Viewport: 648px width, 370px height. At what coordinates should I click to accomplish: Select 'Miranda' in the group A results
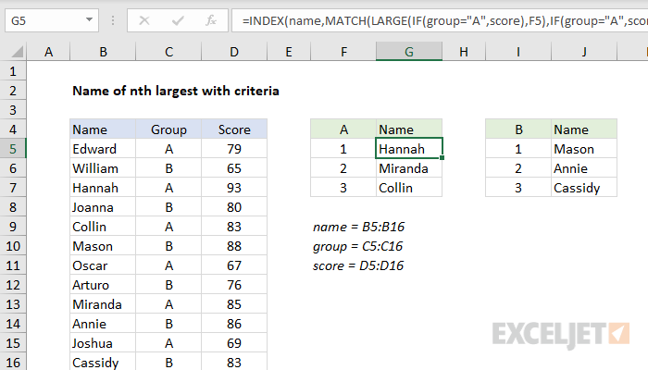(409, 168)
